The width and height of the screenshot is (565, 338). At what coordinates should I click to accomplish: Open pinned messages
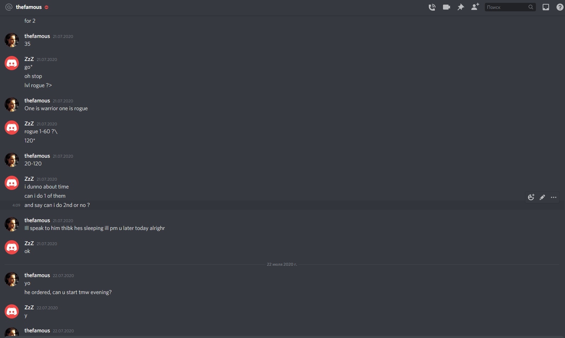click(461, 7)
